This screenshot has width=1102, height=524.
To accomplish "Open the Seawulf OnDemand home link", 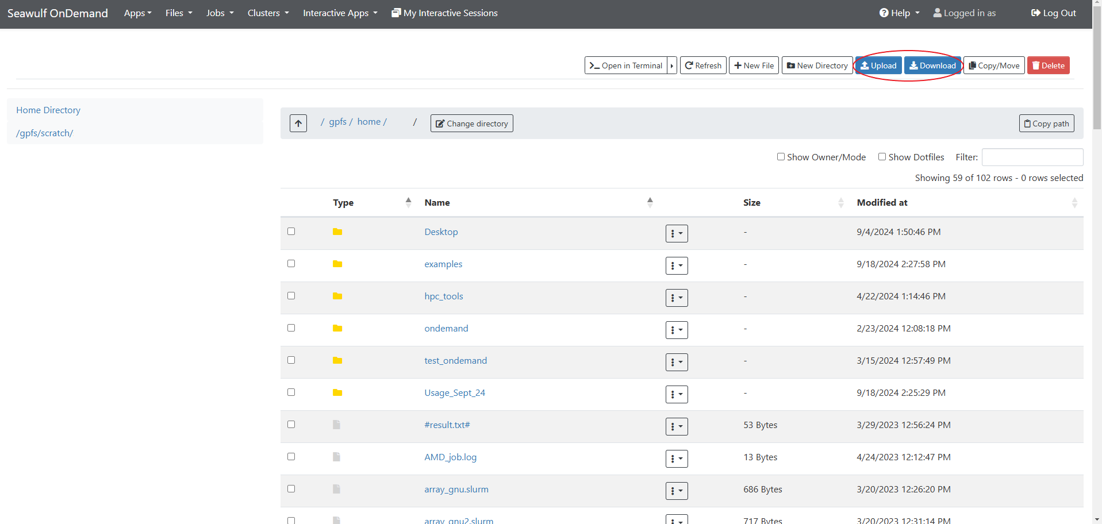I will (57, 13).
